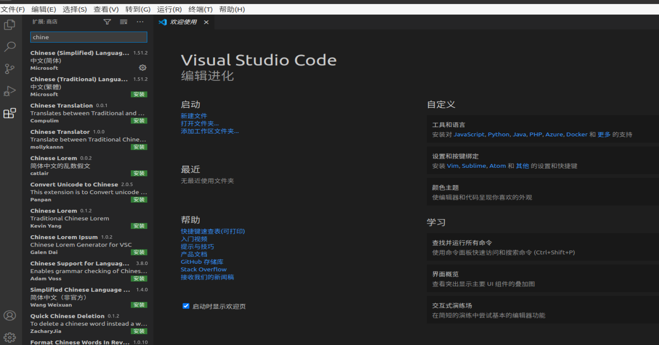
Task: Click the Java language support link
Action: [x=519, y=134]
